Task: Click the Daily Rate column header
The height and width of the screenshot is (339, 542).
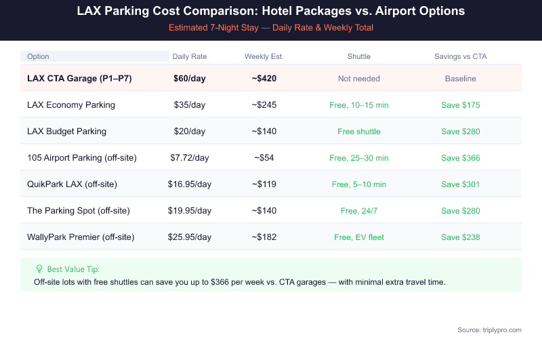Action: pos(190,56)
